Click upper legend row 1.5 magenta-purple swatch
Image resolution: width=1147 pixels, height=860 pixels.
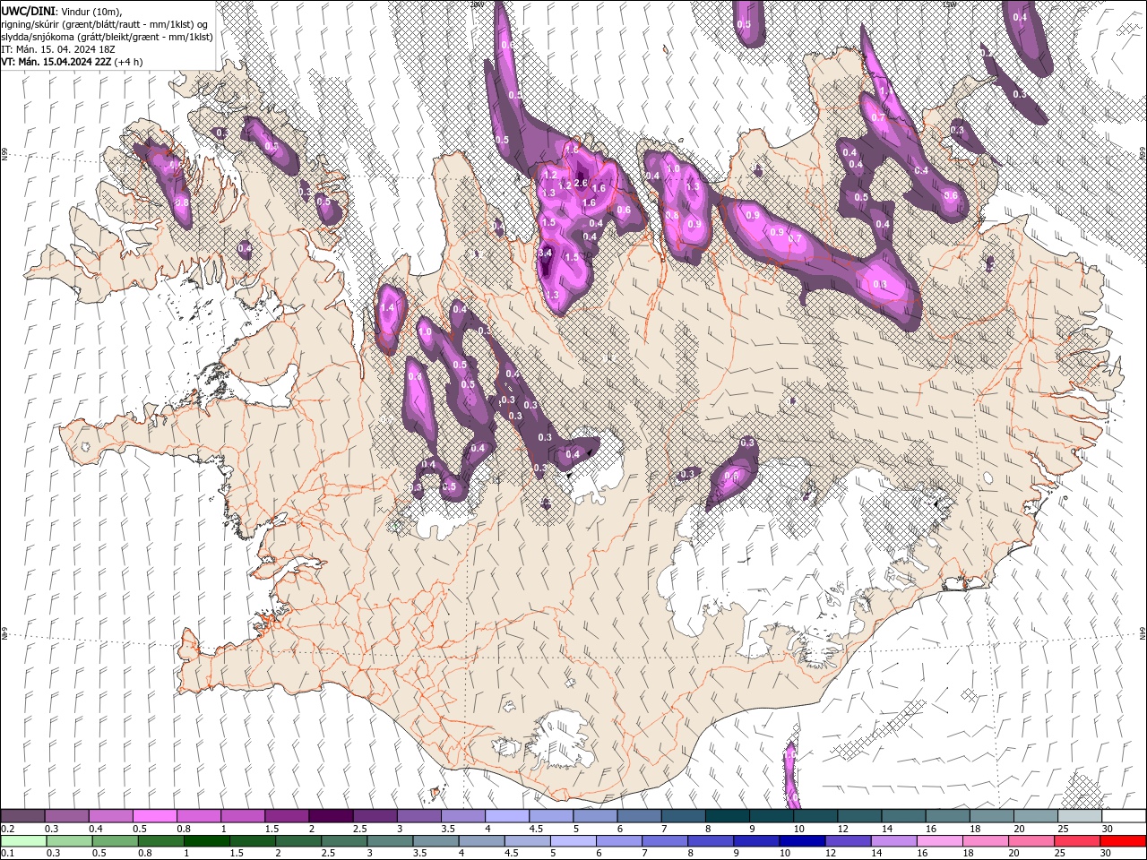[x=287, y=816]
